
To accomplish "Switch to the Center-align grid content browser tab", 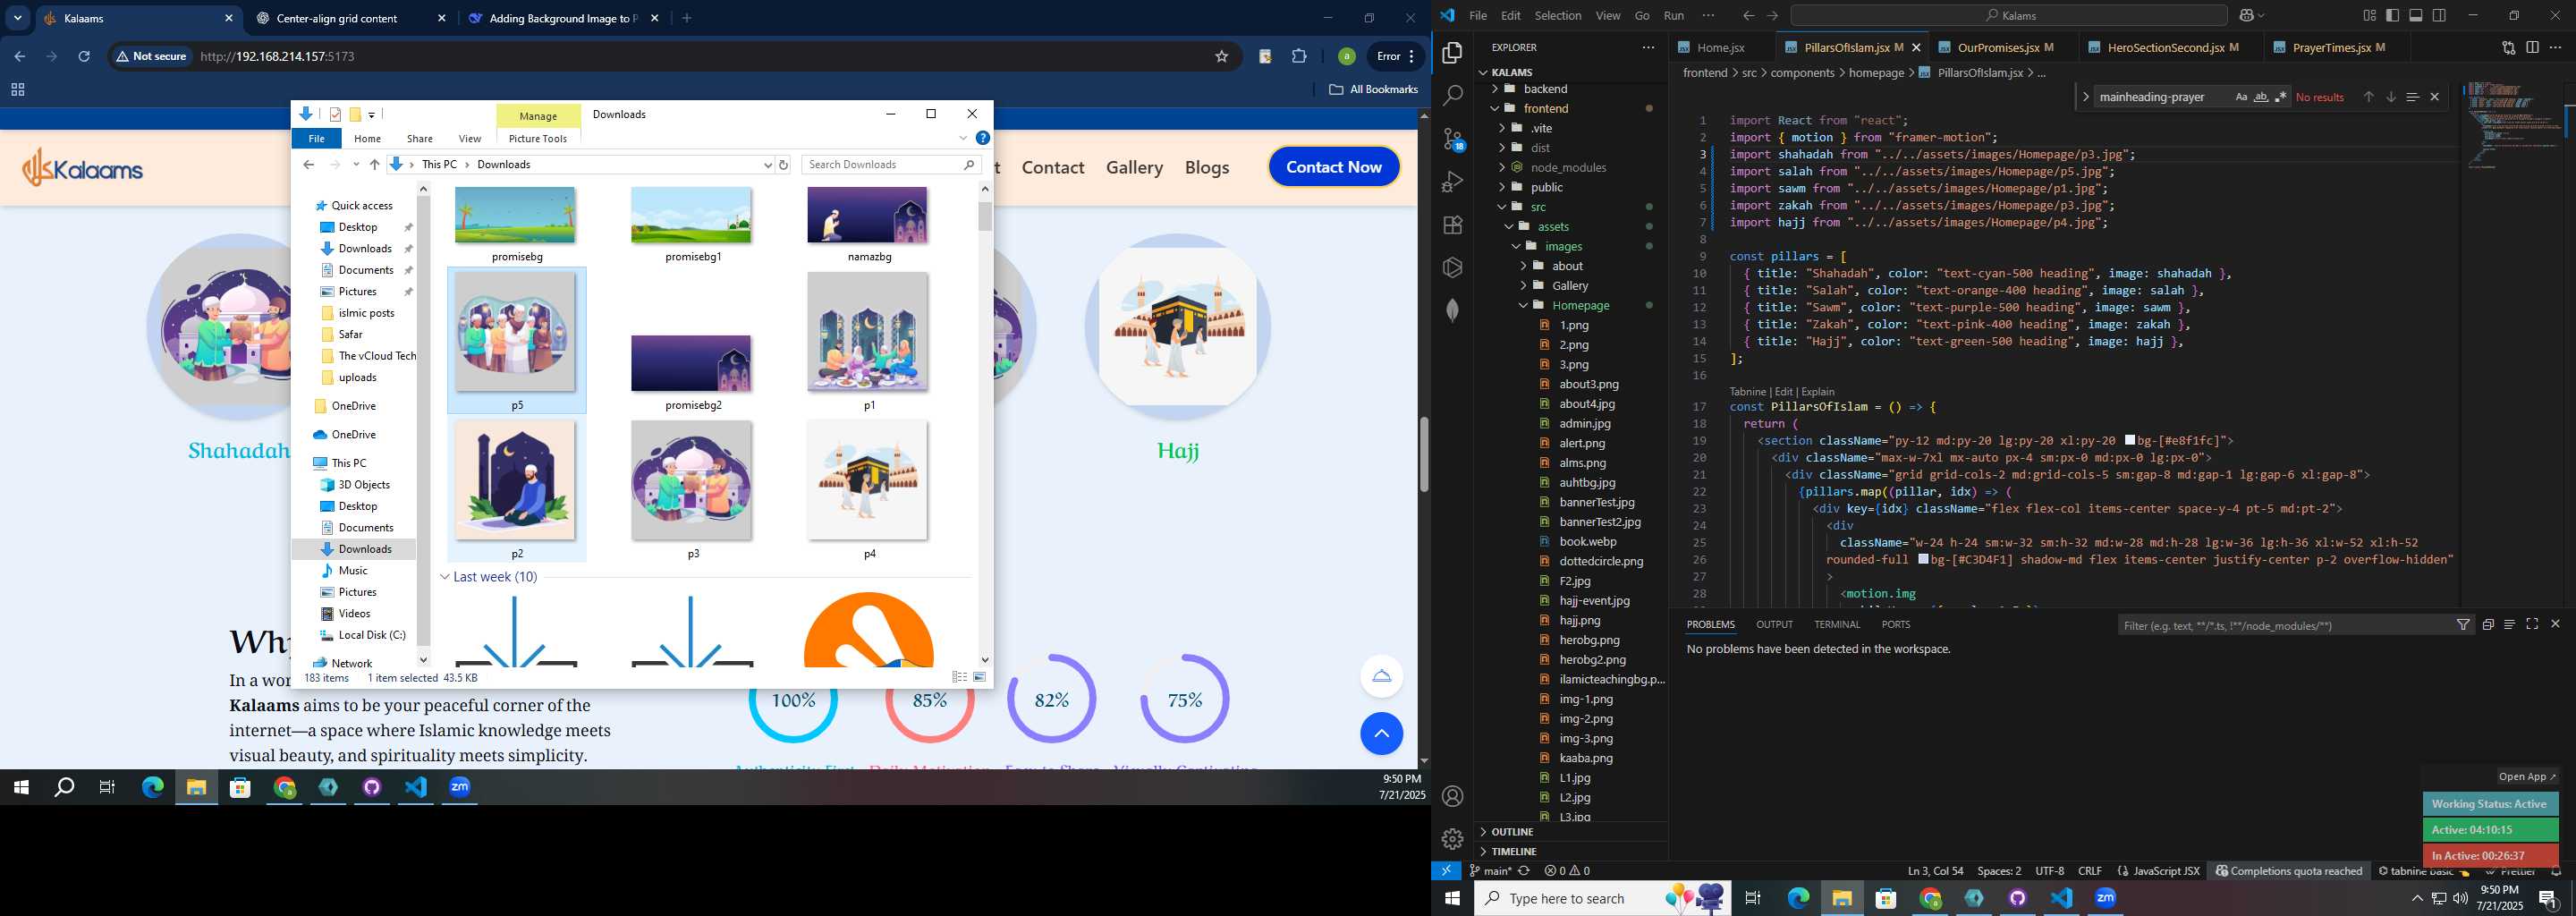I will pos(350,18).
